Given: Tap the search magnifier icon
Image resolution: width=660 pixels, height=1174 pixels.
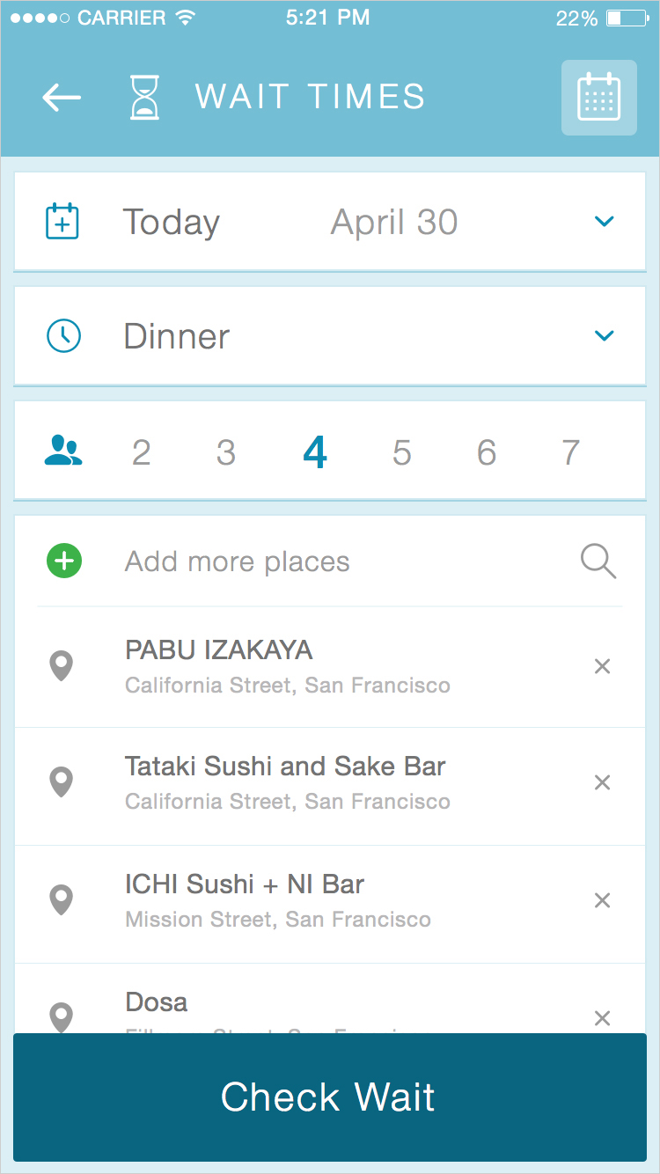Looking at the screenshot, I should [598, 561].
